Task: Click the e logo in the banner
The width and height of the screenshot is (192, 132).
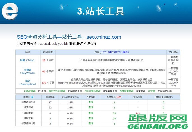Action: pyautogui.click(x=10, y=11)
